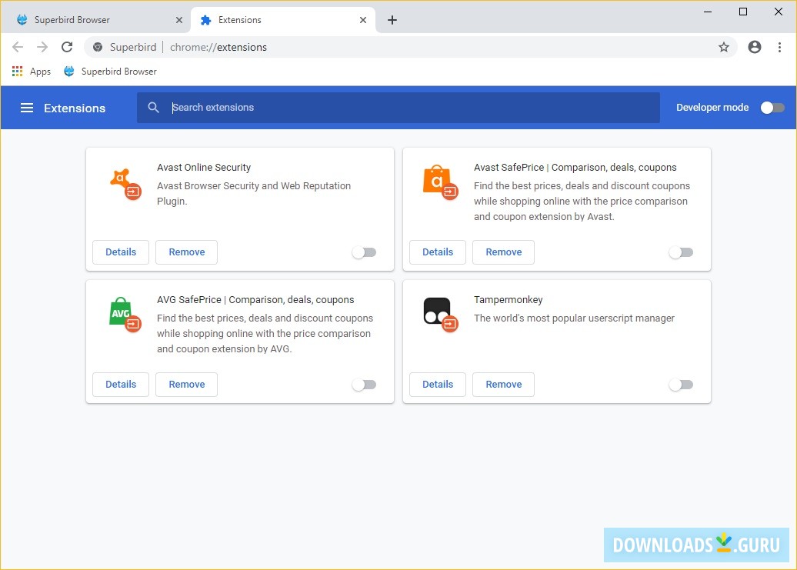Image resolution: width=797 pixels, height=570 pixels.
Task: Open a new tab with plus button
Action: click(x=392, y=20)
